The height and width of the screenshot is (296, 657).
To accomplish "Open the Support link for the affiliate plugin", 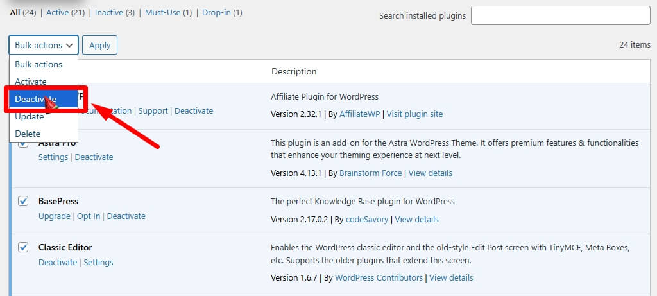I will [153, 110].
